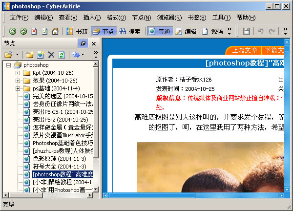
Task: Open the 搜索 search panel
Action: click(x=129, y=31)
